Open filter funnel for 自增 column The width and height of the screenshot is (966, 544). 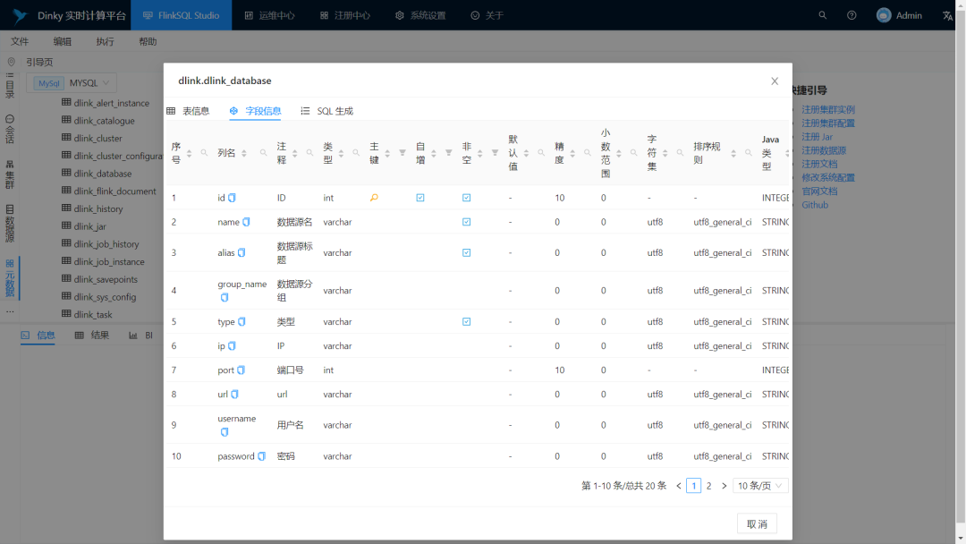click(x=448, y=153)
